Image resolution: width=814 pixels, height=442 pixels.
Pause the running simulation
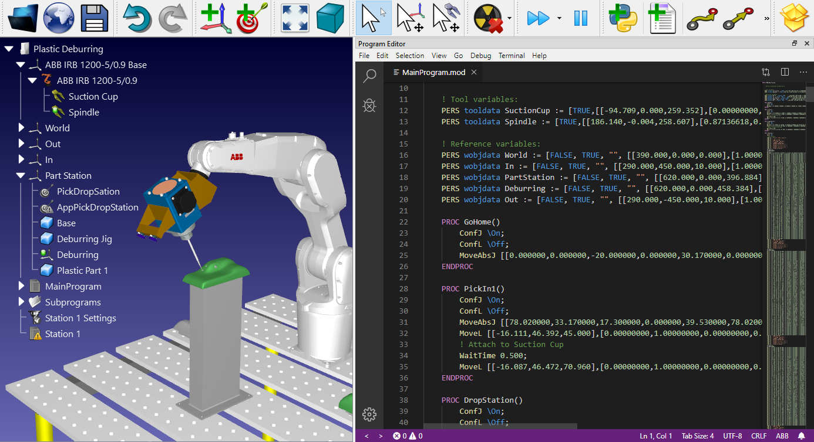pos(581,18)
